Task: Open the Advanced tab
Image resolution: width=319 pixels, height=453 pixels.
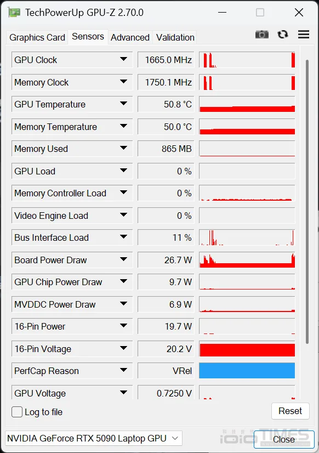Action: (x=130, y=37)
